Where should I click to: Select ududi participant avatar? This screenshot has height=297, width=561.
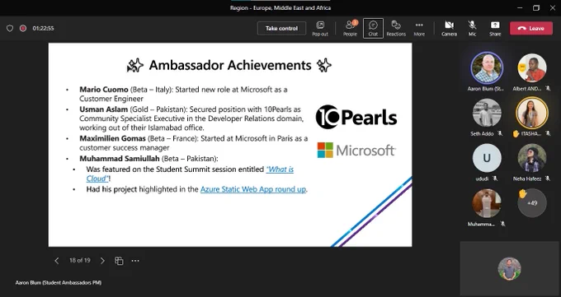coord(487,158)
